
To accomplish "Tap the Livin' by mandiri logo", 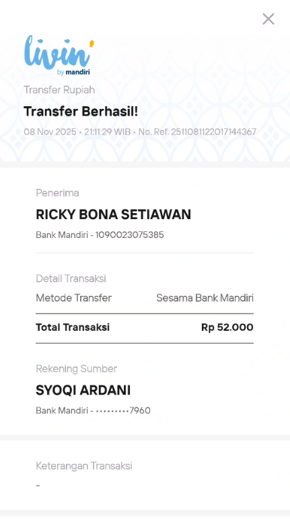I will pyautogui.click(x=59, y=55).
